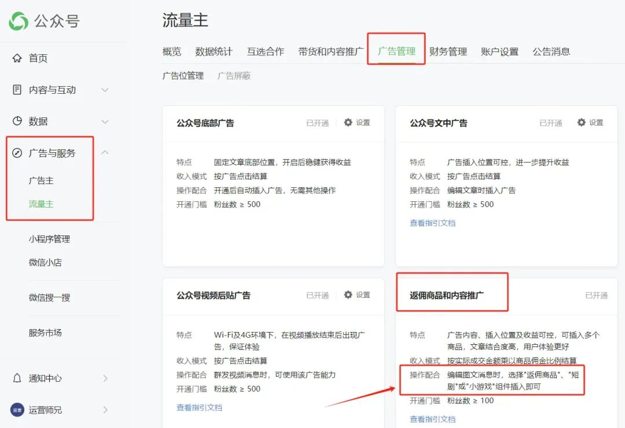Click the gear icon for 公众号视频后贴广告

[348, 294]
